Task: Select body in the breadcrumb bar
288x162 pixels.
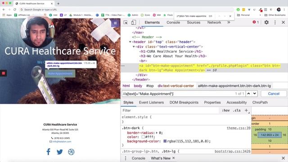Action: (x=138, y=86)
